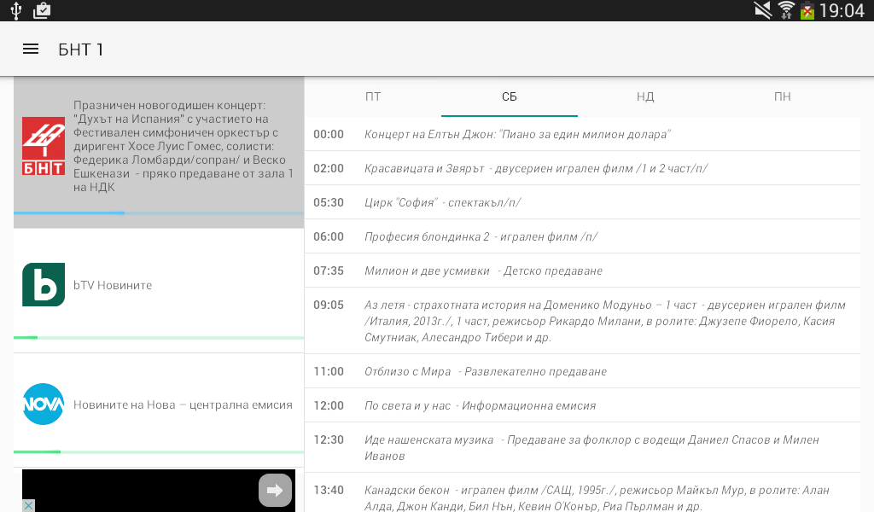Open the 12:30 Иде нашенската музика entry
874x512 pixels.
pos(582,447)
